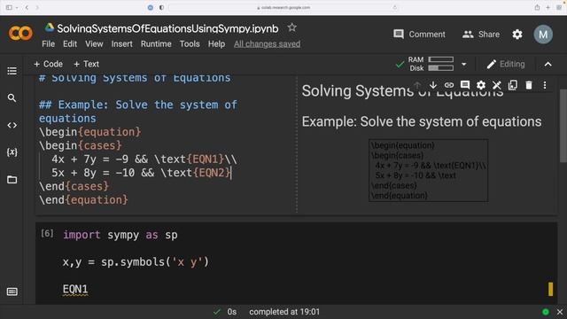567x319 pixels.
Task: Click the Disk usage bar
Action: [x=441, y=68]
